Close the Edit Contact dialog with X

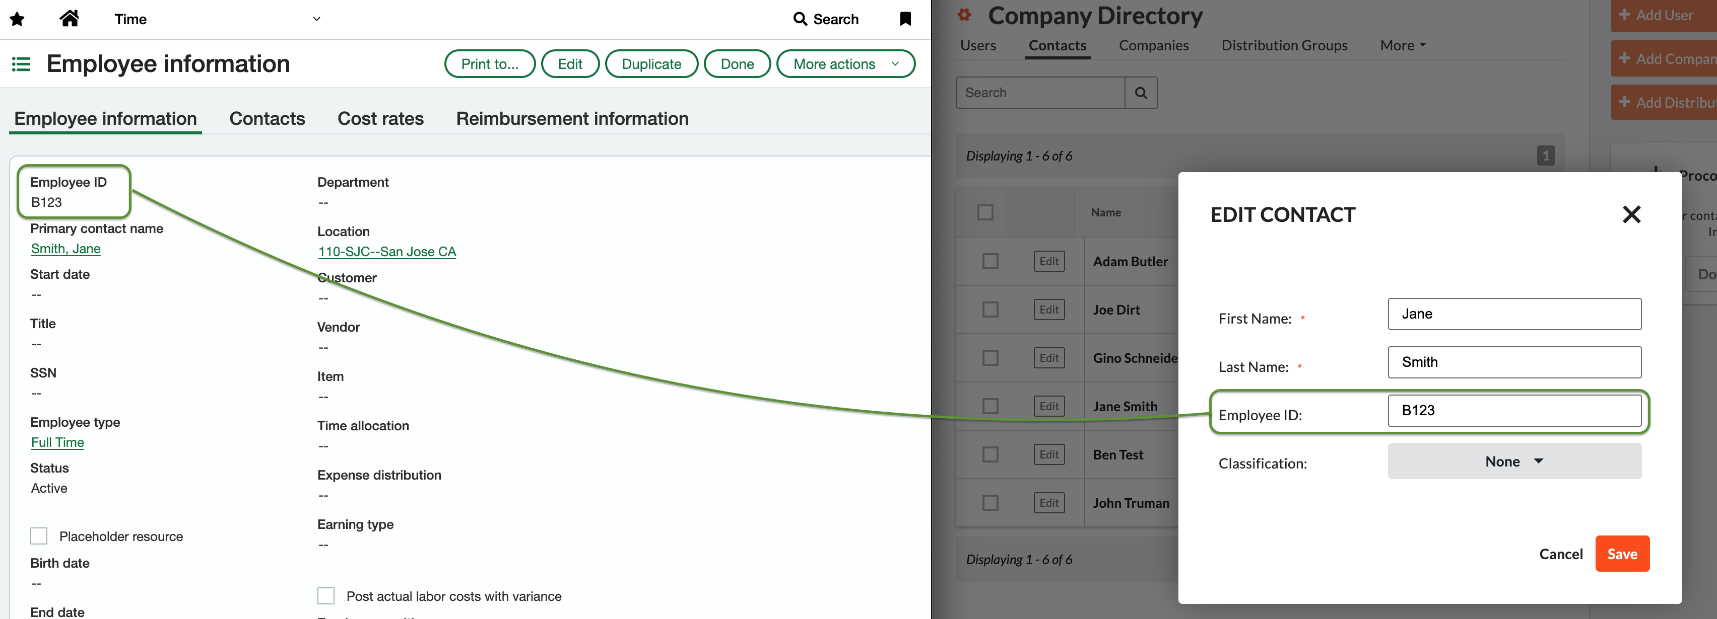click(1631, 214)
